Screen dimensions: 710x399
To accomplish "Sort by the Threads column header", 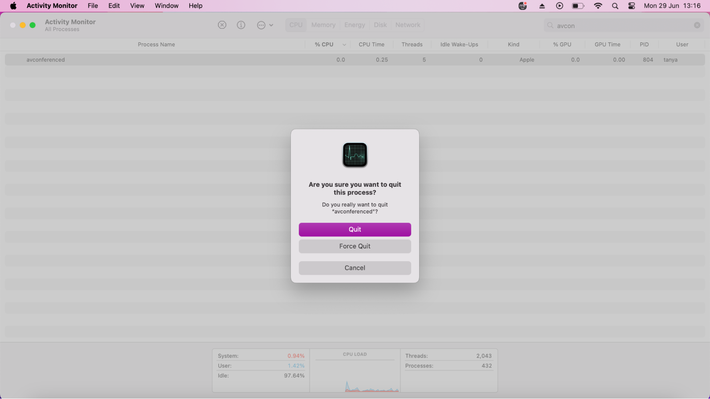I will coord(412,44).
